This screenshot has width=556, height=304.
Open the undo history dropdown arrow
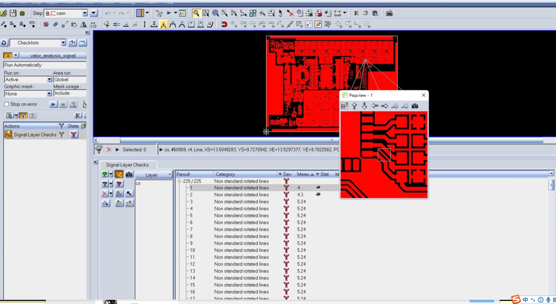coord(114,13)
